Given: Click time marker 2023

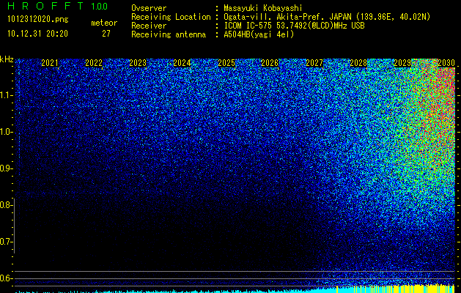Looking at the screenshot, I should click(138, 63).
